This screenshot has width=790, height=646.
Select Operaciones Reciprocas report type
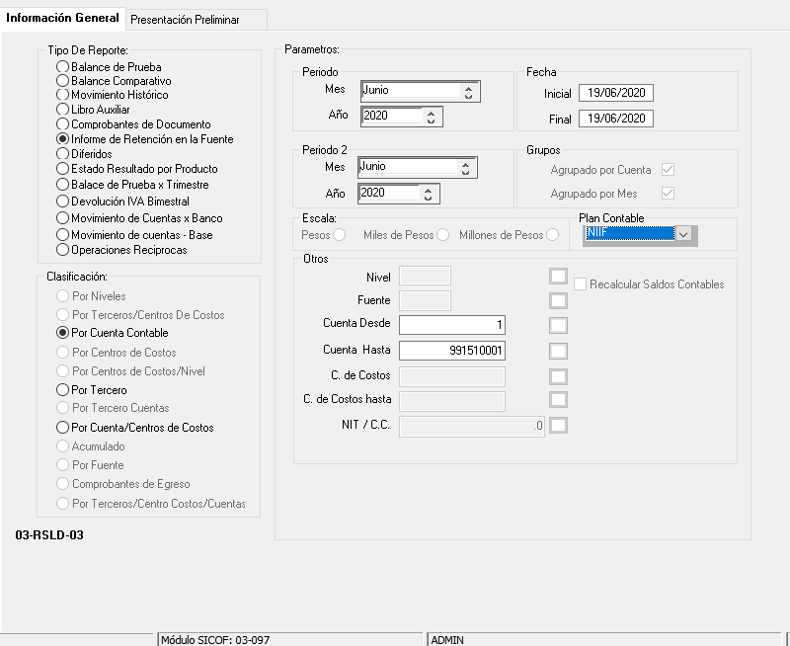click(x=63, y=250)
